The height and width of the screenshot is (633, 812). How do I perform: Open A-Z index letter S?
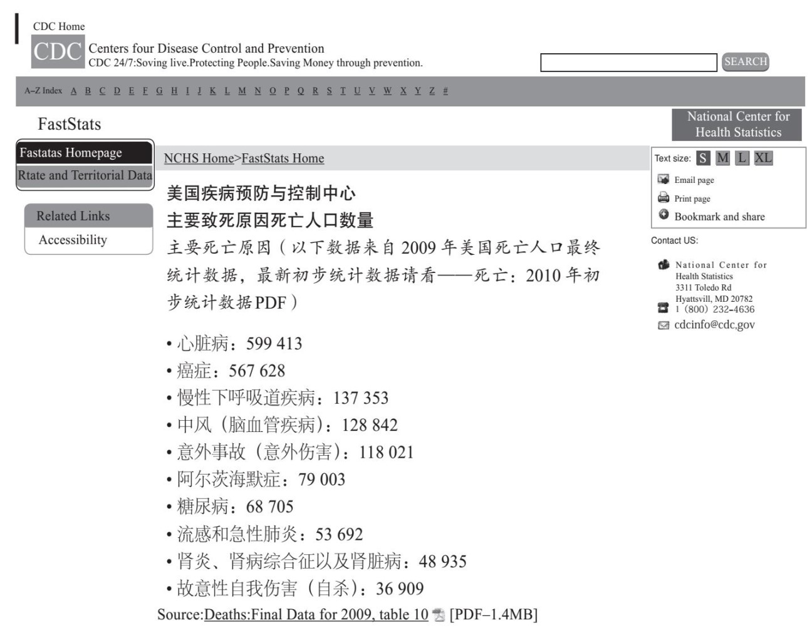330,91
